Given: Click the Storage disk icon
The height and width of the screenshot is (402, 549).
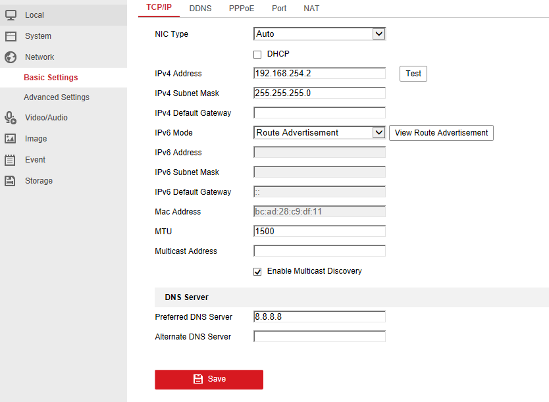Looking at the screenshot, I should tap(11, 181).
